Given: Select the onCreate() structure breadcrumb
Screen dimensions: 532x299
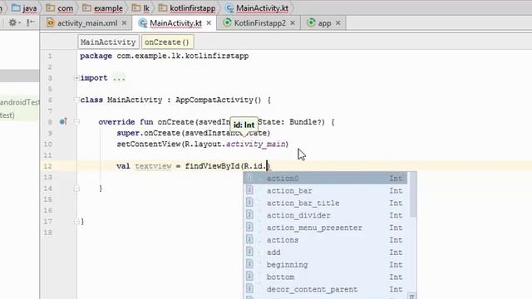Looking at the screenshot, I should [x=167, y=42].
